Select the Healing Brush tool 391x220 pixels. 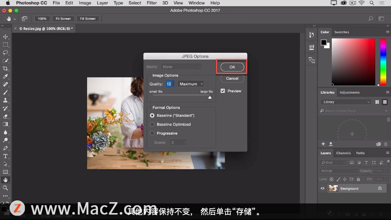click(5, 85)
